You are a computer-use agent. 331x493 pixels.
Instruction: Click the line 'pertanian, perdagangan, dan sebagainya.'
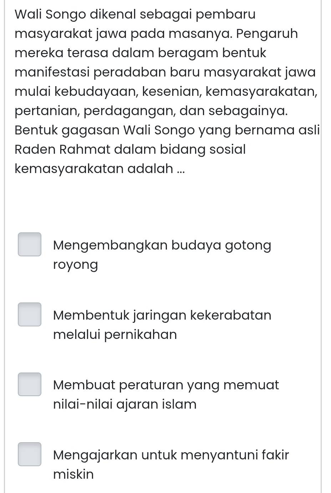point(152,111)
